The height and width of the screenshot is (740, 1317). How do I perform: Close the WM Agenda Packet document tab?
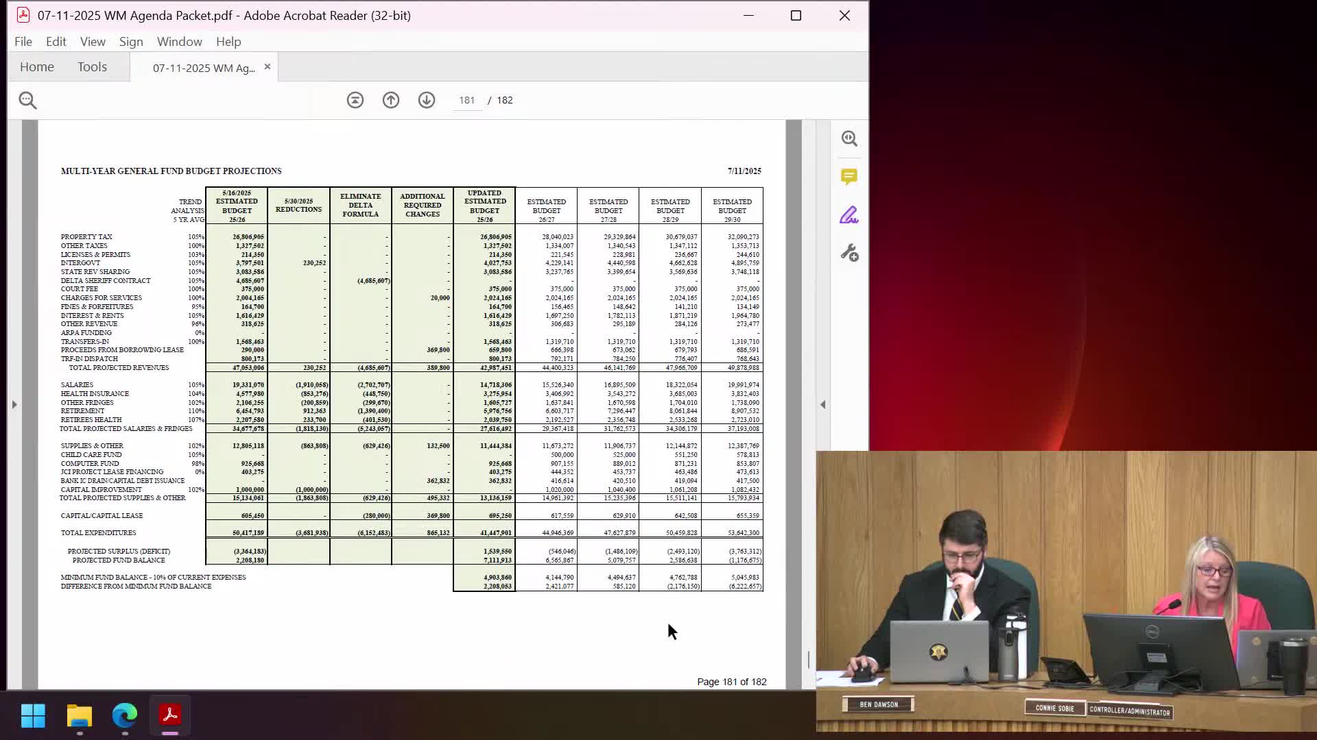coord(268,67)
